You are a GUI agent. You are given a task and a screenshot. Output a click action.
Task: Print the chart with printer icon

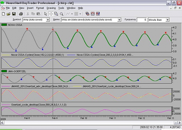(21, 14)
